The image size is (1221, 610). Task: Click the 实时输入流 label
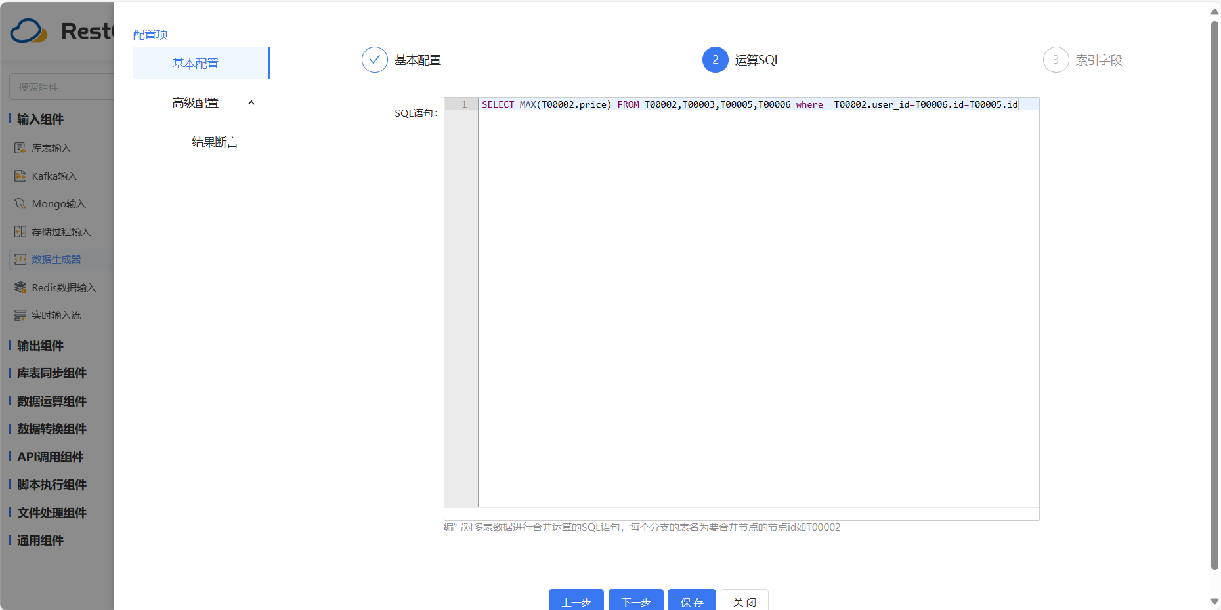coord(56,315)
